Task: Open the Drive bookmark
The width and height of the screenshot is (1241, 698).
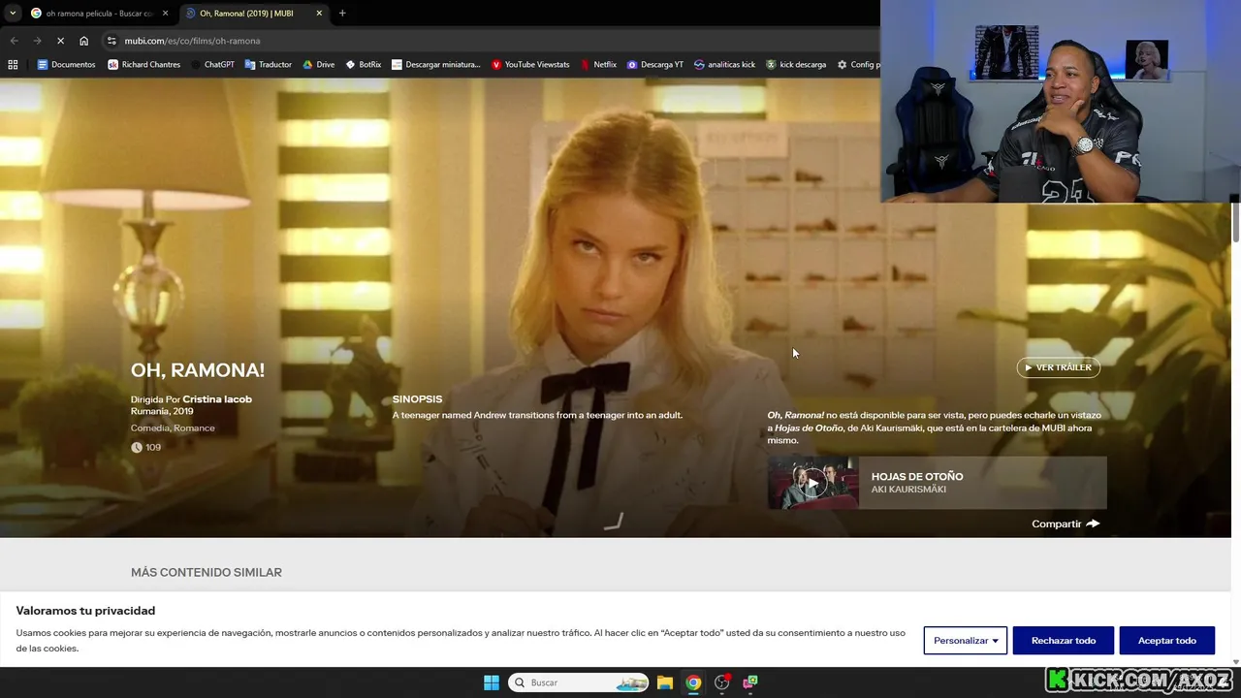Action: (318, 65)
